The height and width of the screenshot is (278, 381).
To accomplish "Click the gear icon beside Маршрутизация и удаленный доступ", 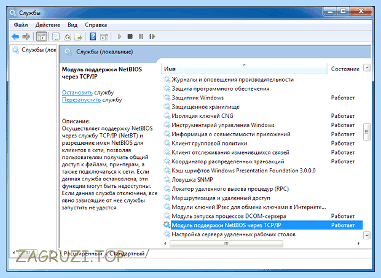I will pos(167,198).
